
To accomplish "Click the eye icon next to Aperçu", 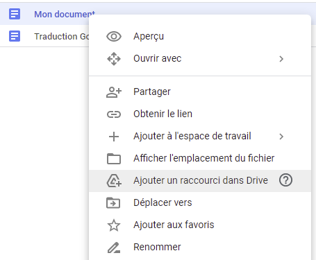I will [x=114, y=37].
